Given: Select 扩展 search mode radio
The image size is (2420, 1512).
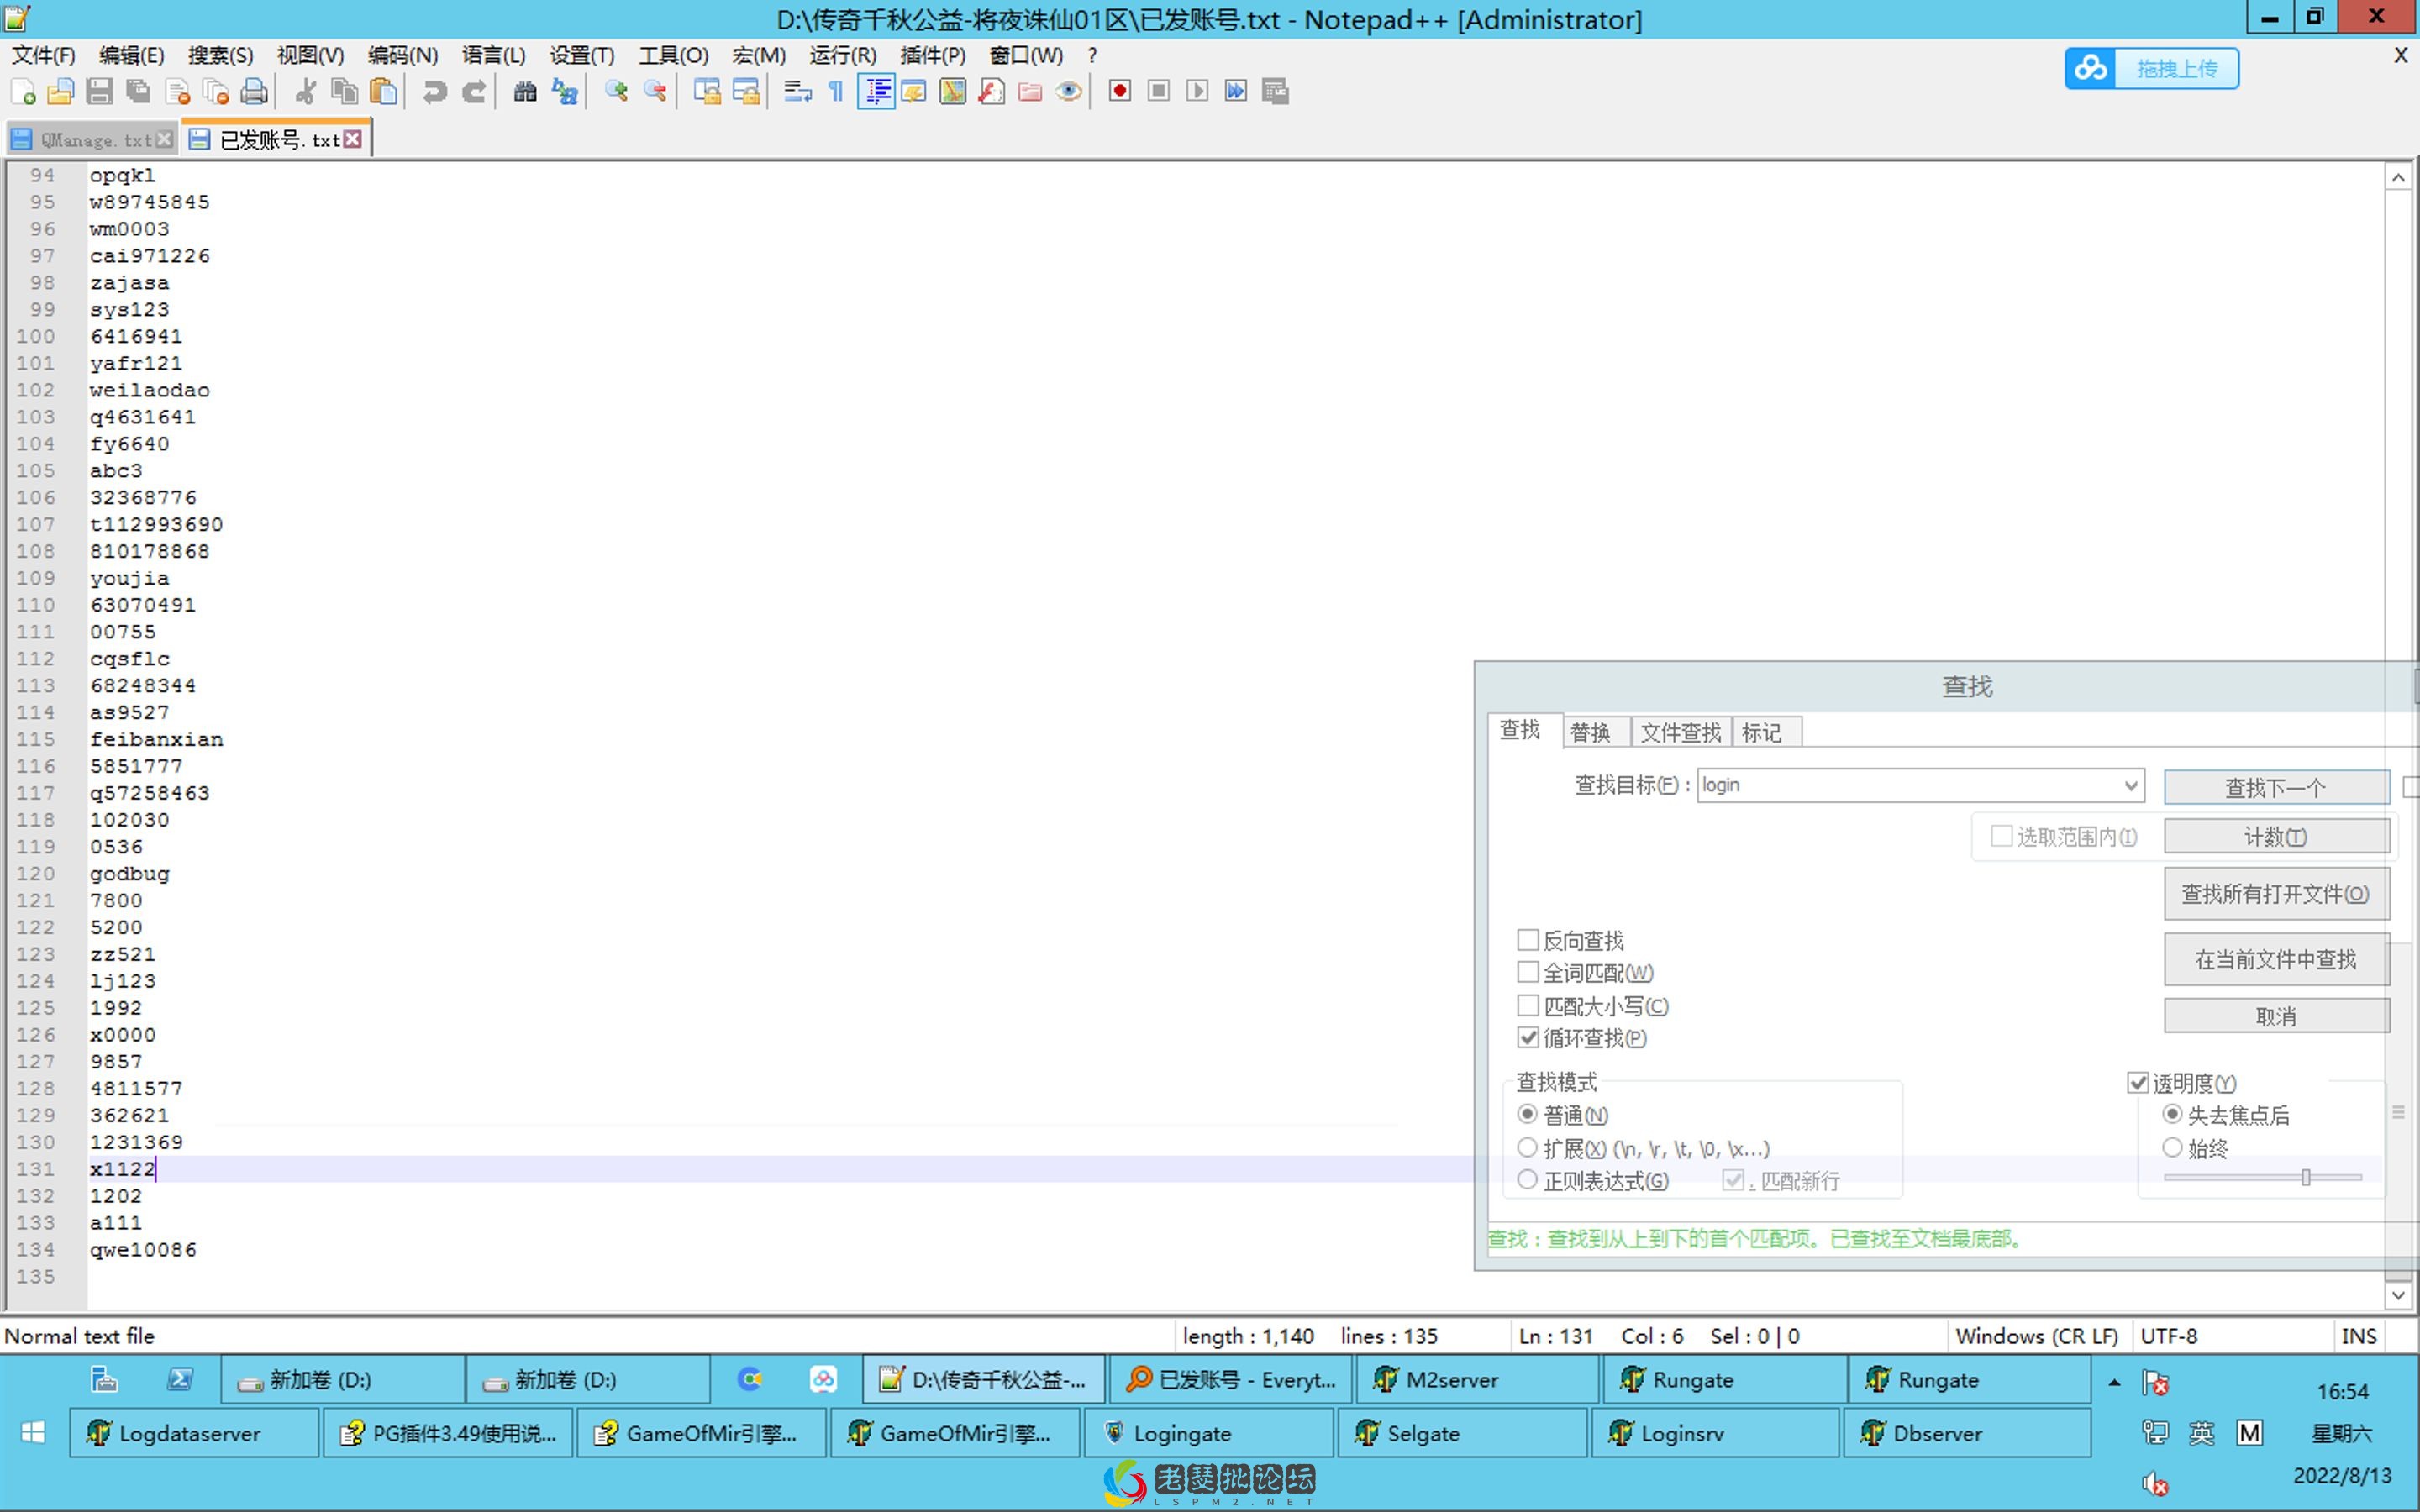Looking at the screenshot, I should tap(1527, 1147).
